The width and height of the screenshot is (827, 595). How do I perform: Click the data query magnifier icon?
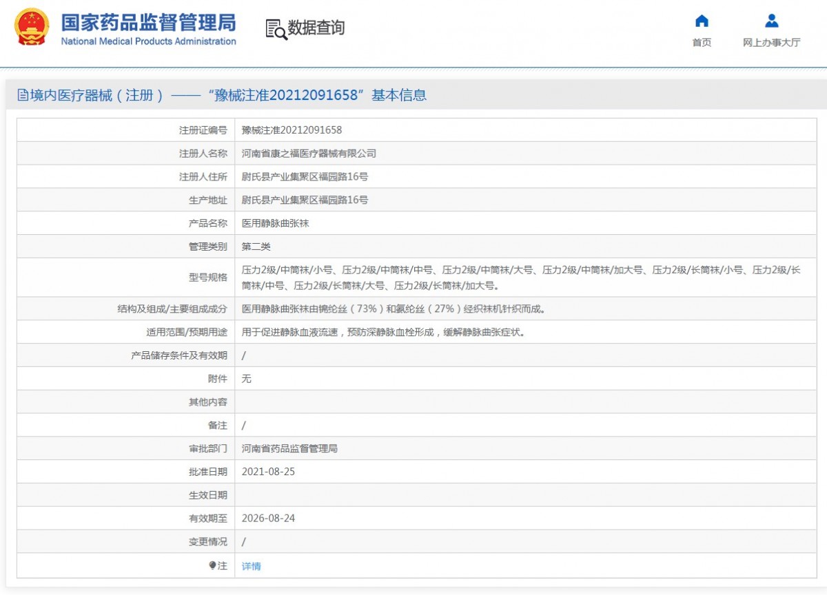click(x=276, y=29)
